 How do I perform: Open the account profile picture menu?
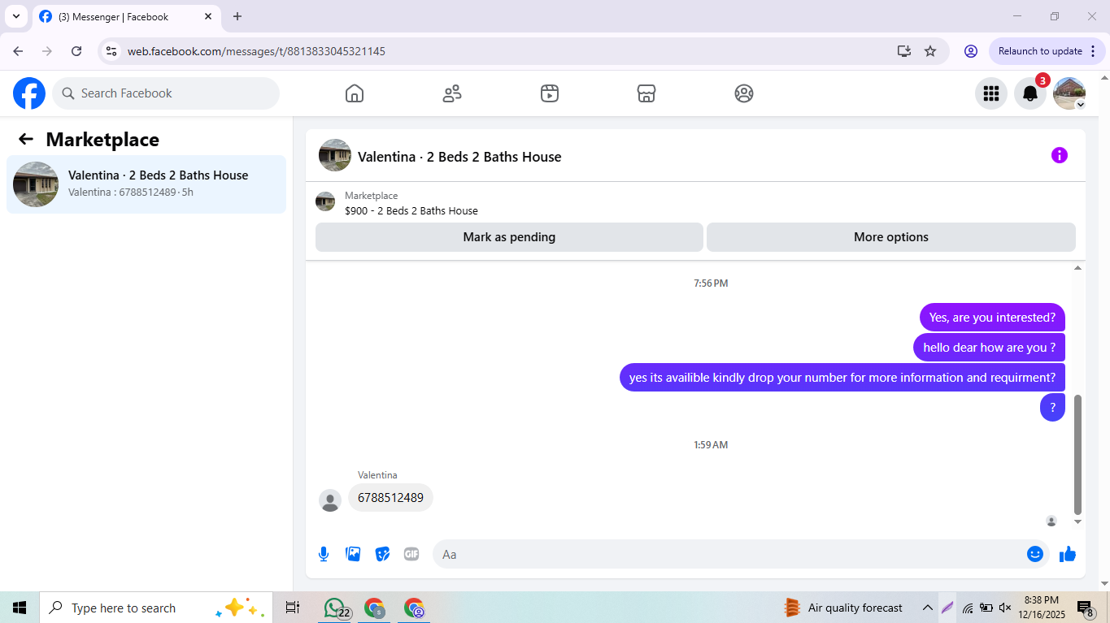point(1069,93)
